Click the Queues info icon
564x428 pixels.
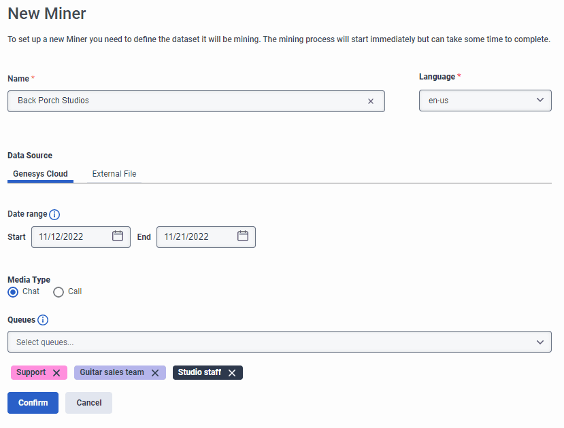click(43, 320)
